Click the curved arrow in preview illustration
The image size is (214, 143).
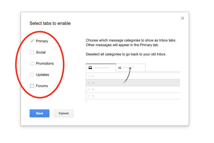tap(127, 75)
